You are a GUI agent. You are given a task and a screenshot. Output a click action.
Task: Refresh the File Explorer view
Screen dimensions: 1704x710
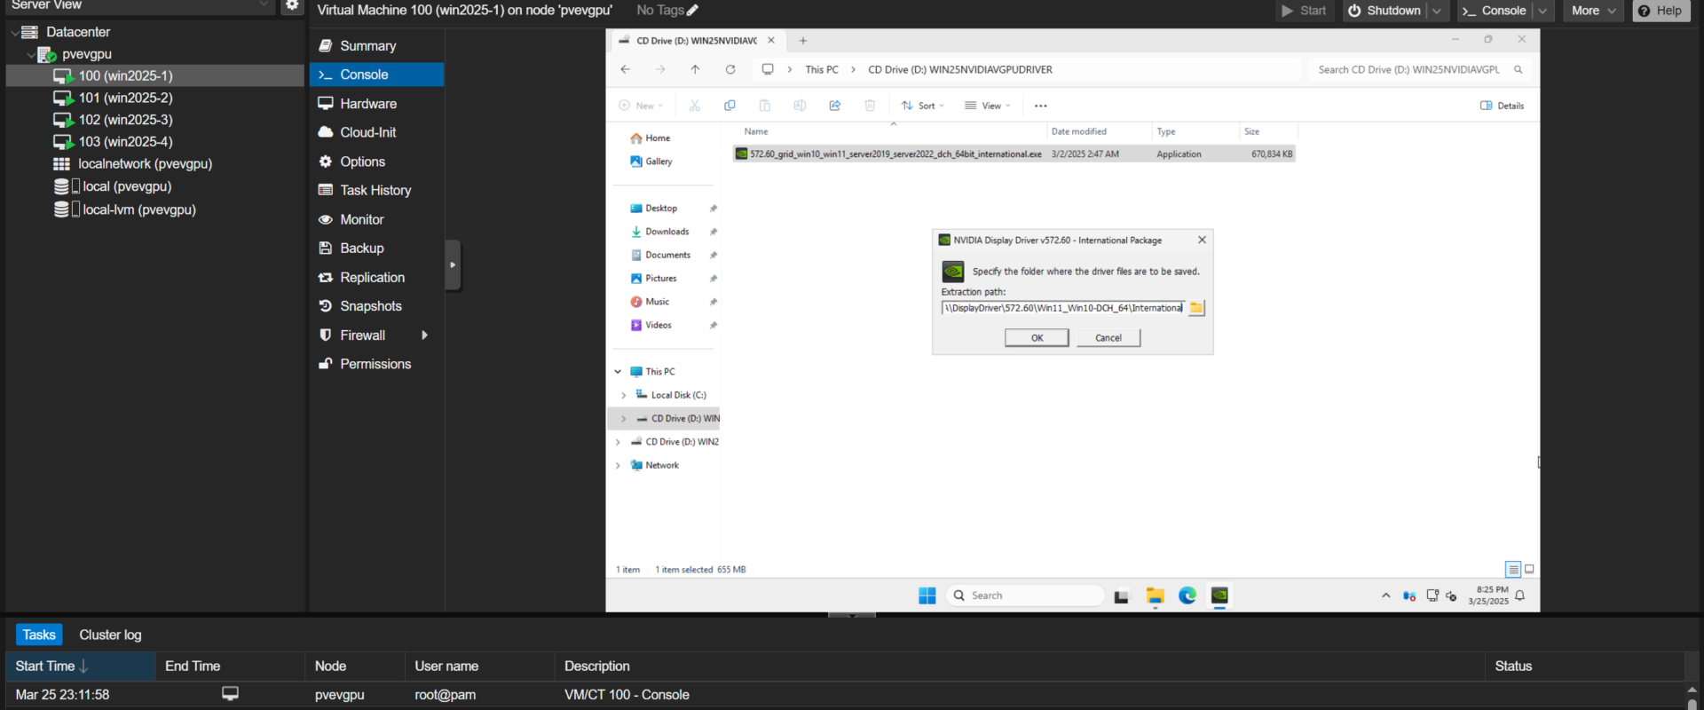coord(730,69)
